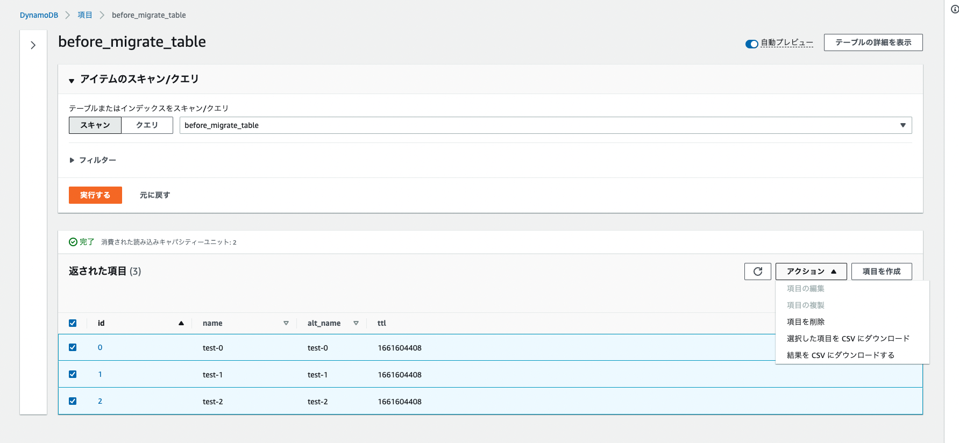
Task: Click the alt_name cell test-0
Action: coord(318,348)
